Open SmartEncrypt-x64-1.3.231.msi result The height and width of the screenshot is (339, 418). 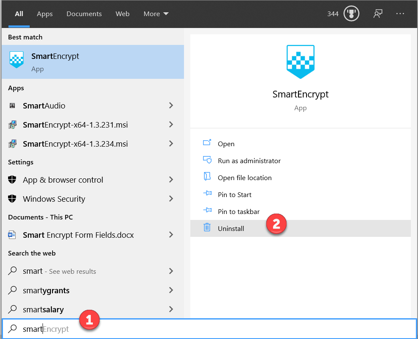(x=93, y=125)
